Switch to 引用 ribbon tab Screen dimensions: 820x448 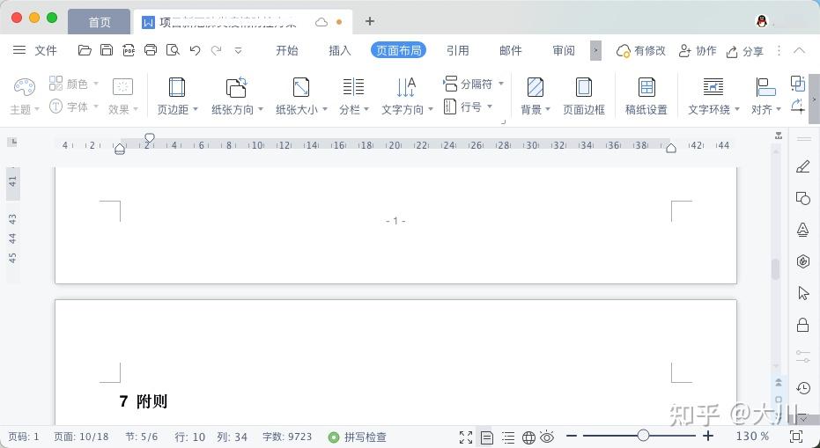(x=458, y=50)
